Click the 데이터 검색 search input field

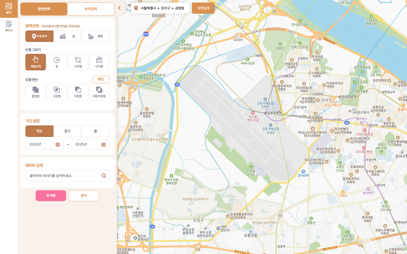click(65, 176)
